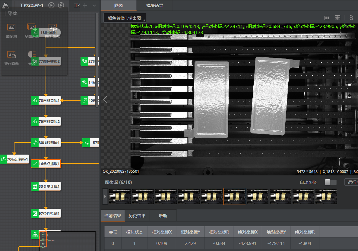This screenshot has width=358, height=251.
Task: Select the 工位2流程-1 flow tab
Action: 31,5
